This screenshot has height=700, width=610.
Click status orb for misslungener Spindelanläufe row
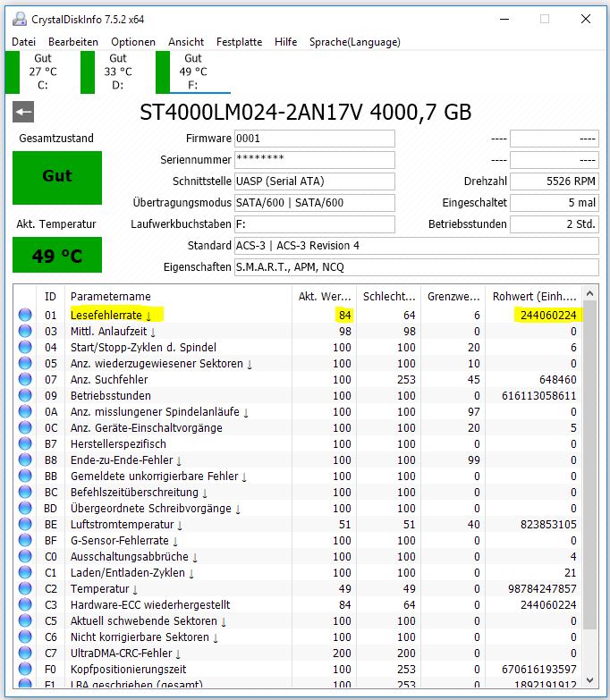pyautogui.click(x=25, y=411)
